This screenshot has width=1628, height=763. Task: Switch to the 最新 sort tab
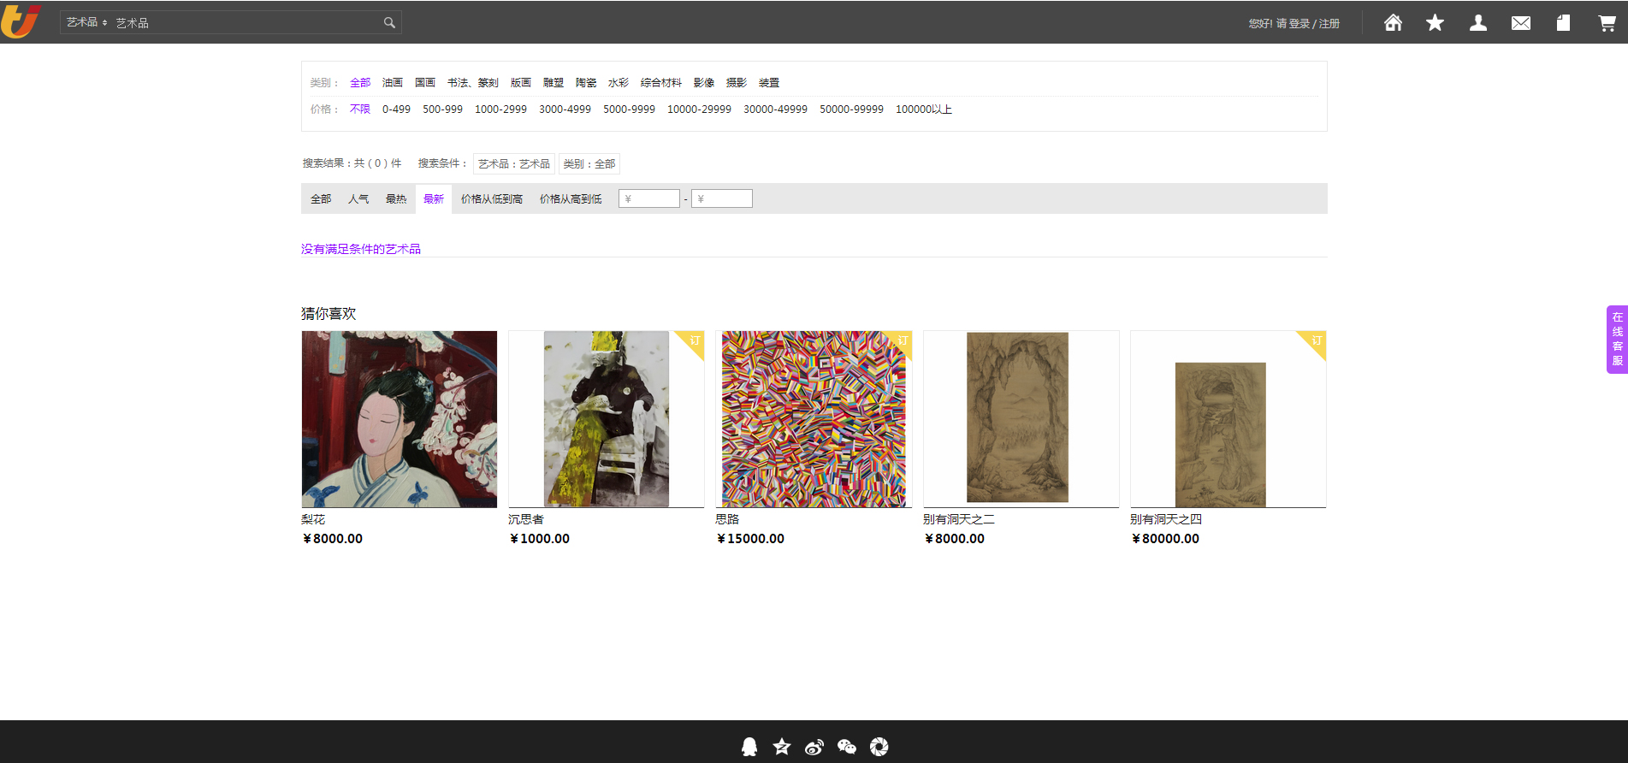tap(434, 198)
